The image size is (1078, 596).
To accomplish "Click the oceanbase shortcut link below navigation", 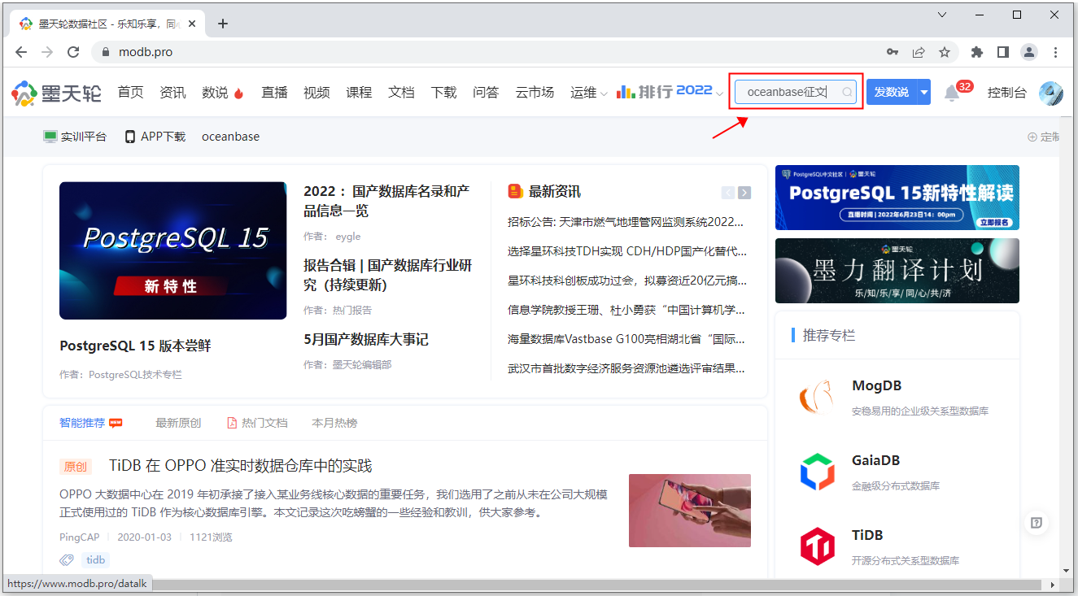I will pyautogui.click(x=231, y=137).
